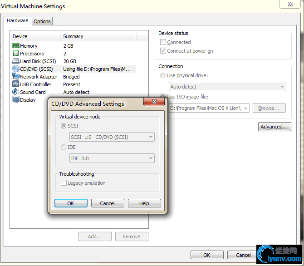Screen dimensions: 304x266
Task: Click Cancel in the Advanced Settings dialog
Action: [x=108, y=203]
